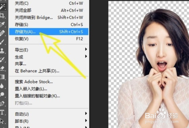The image size is (189, 128).
Task: Click the greyed-out 打包(G)... entry
Action: pyautogui.click(x=49, y=103)
